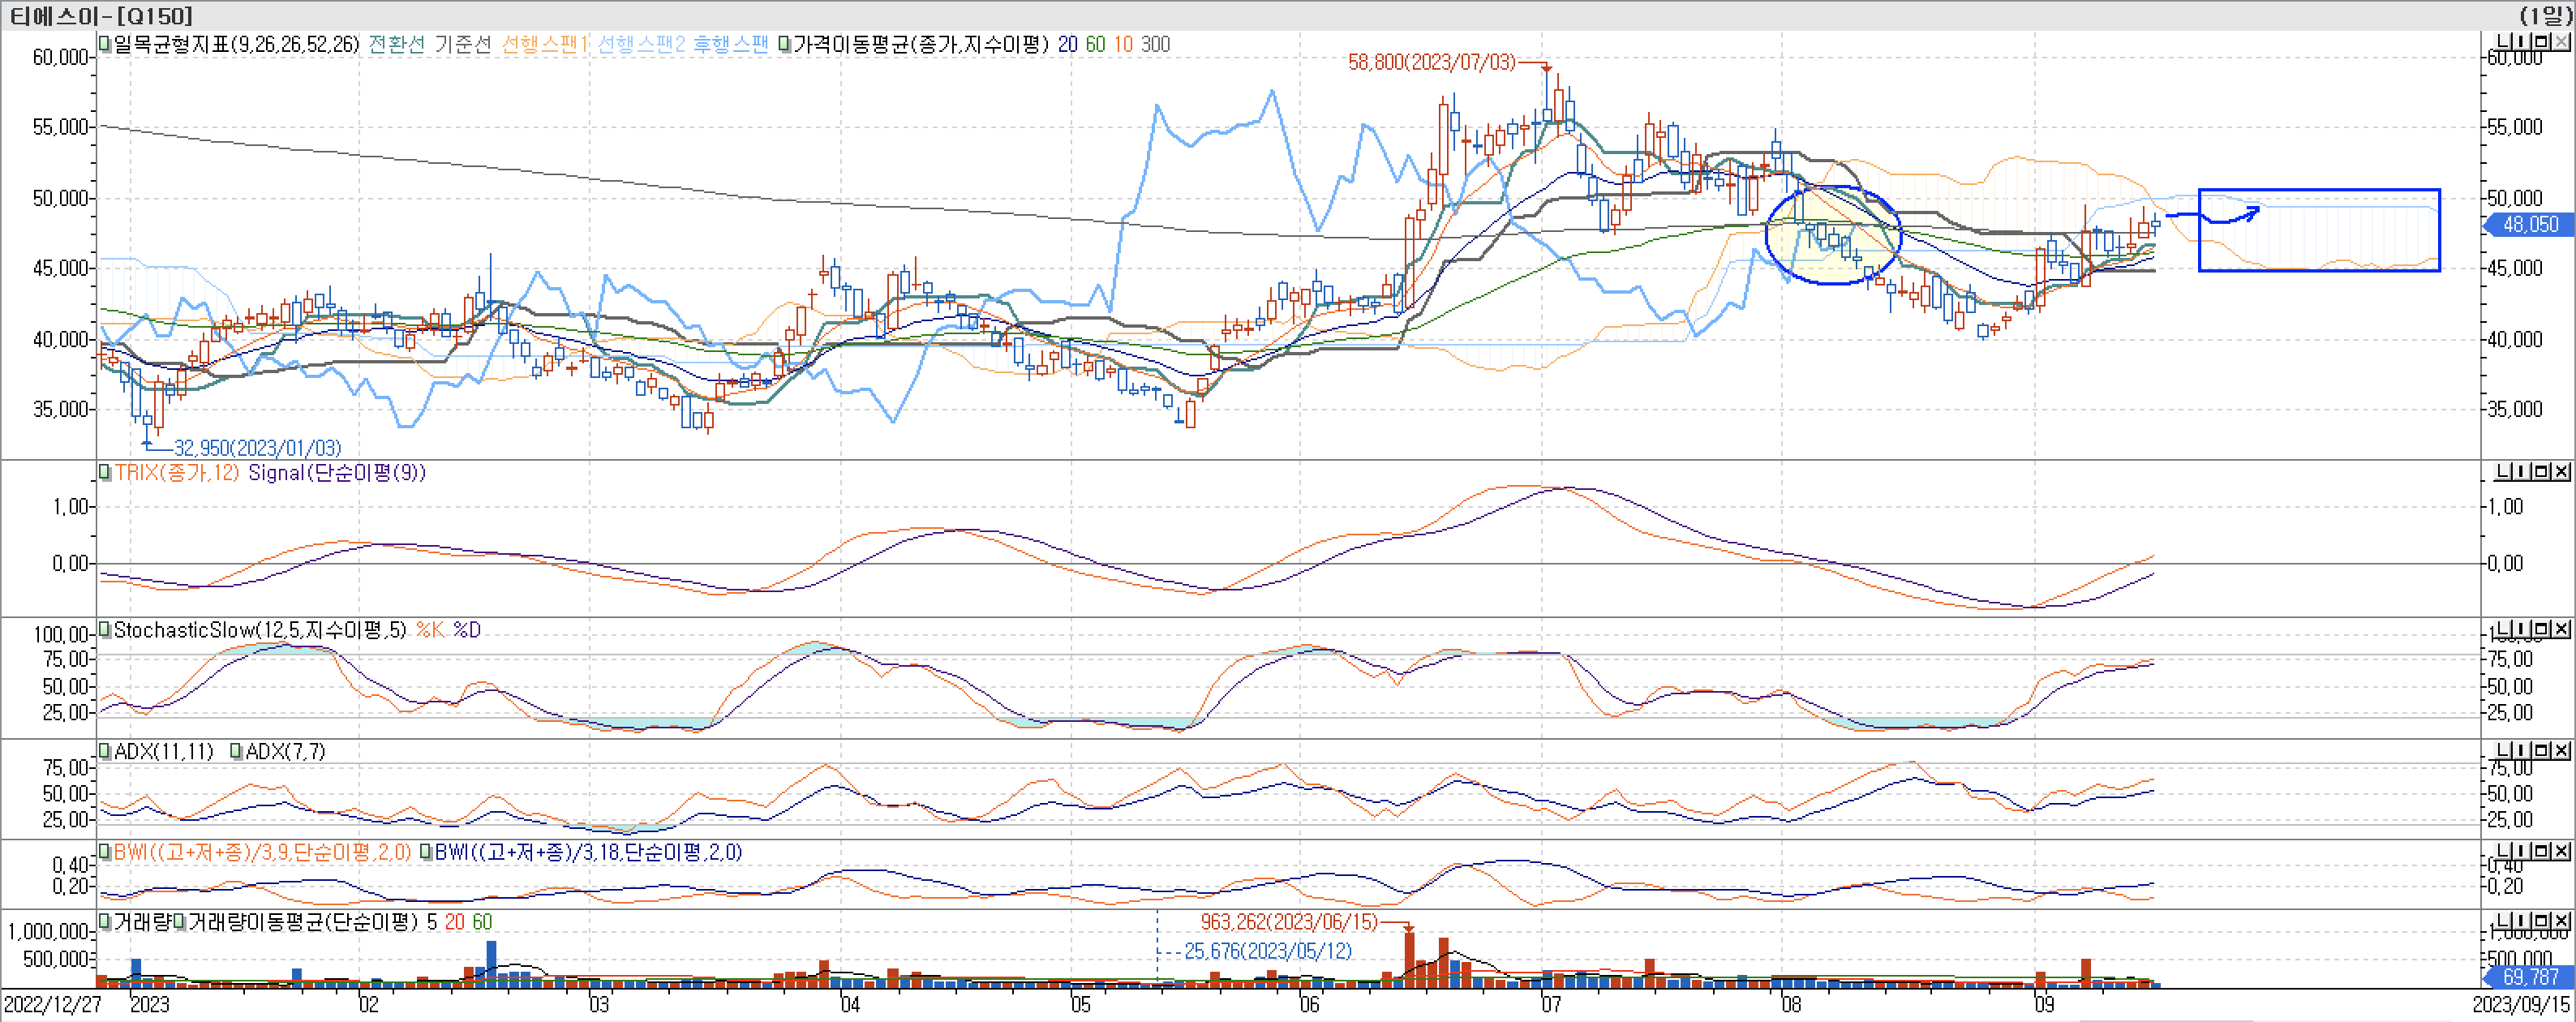Toggle the 일목균형지표 indicator checkbox
The image size is (2576, 1022).
point(105,44)
